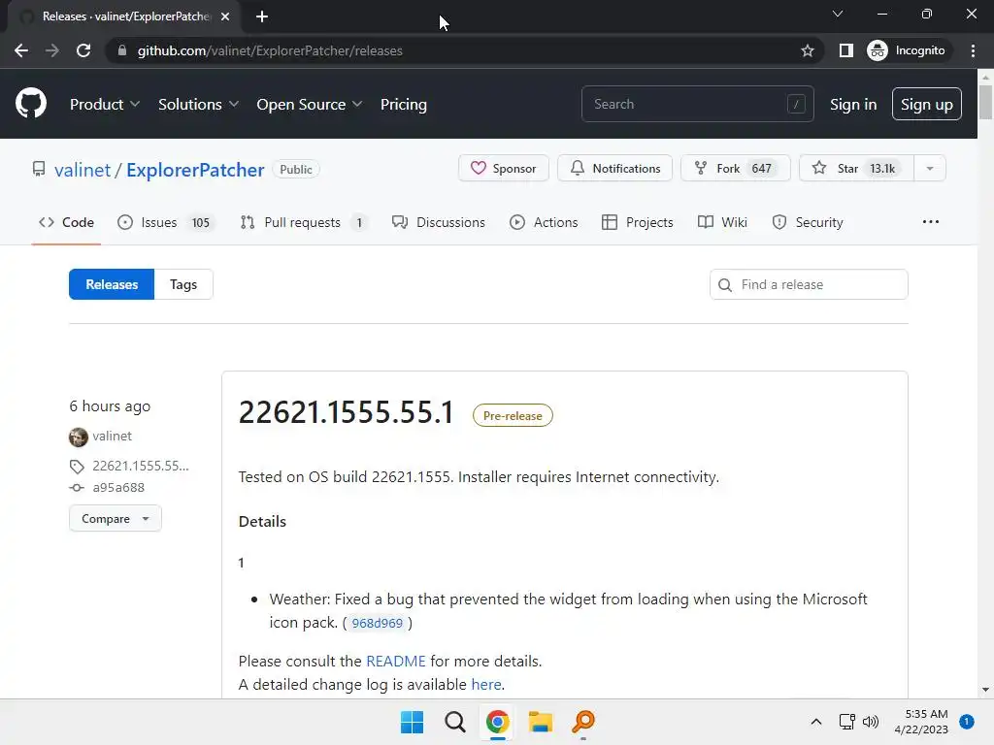Image resolution: width=994 pixels, height=745 pixels.
Task: Open the change log 'here' link
Action: coord(486,685)
